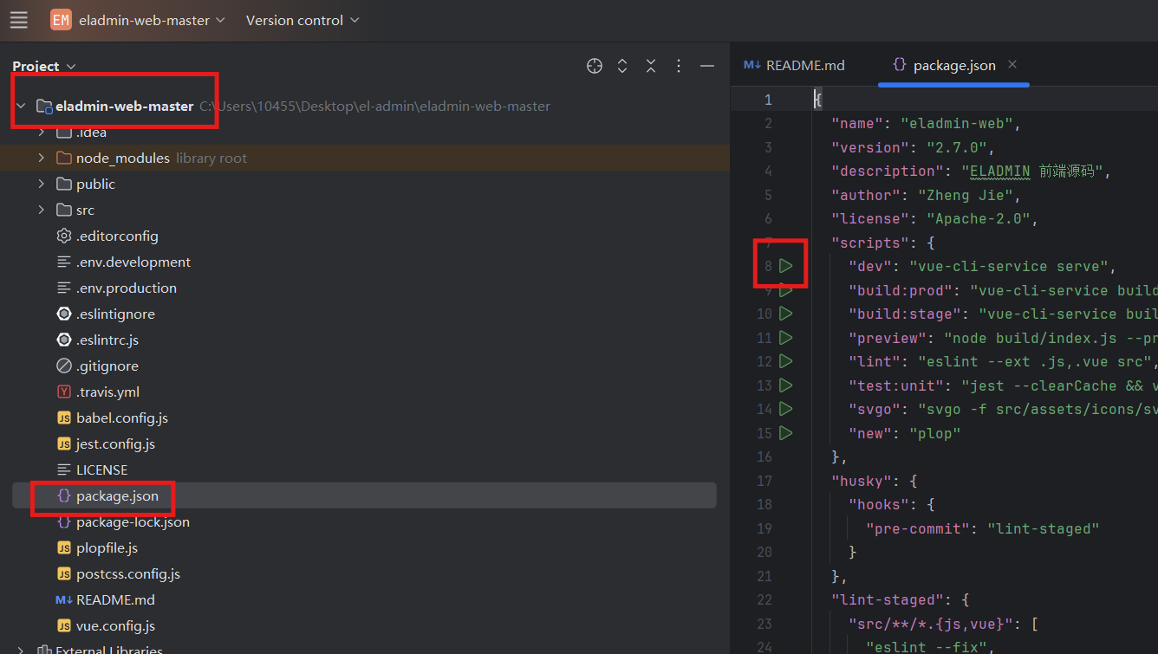This screenshot has height=654, width=1158.
Task: Run the dev script gutter icon
Action: [785, 266]
